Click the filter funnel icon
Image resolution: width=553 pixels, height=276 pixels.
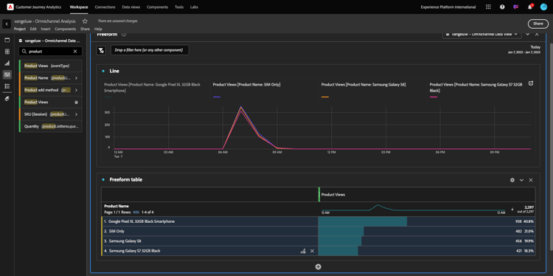(101, 50)
